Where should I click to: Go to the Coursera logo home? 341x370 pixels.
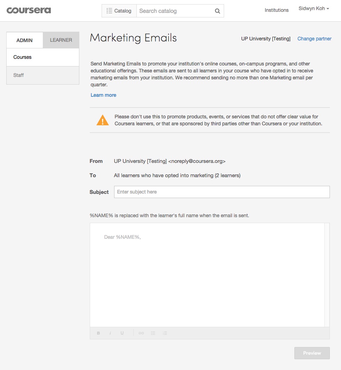tap(29, 10)
